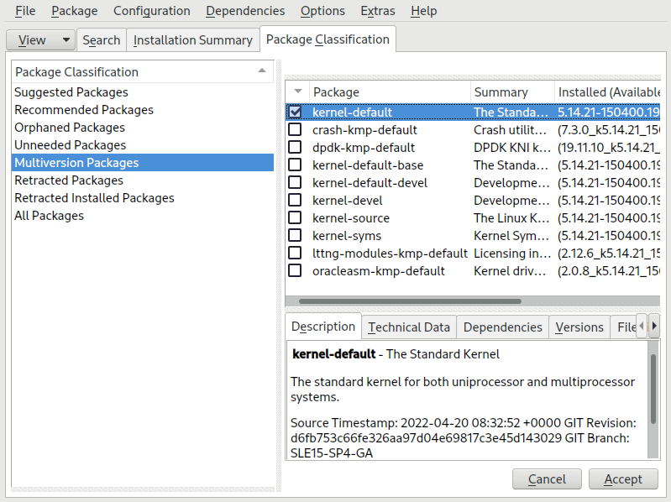Open the Dependencies menu
The width and height of the screenshot is (671, 502).
pos(245,11)
